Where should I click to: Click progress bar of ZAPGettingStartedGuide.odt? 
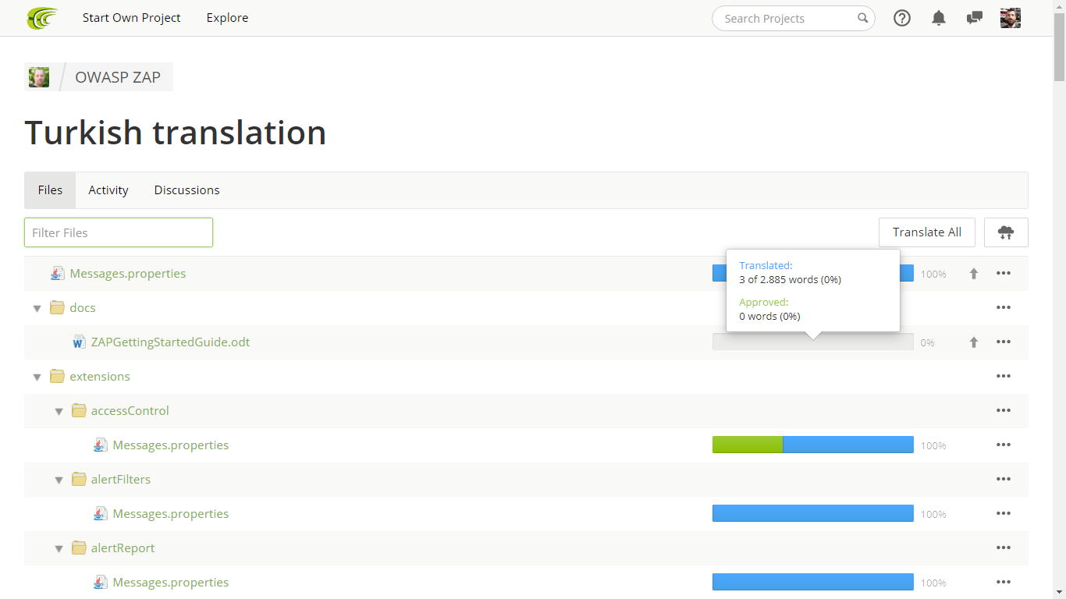[x=813, y=342]
